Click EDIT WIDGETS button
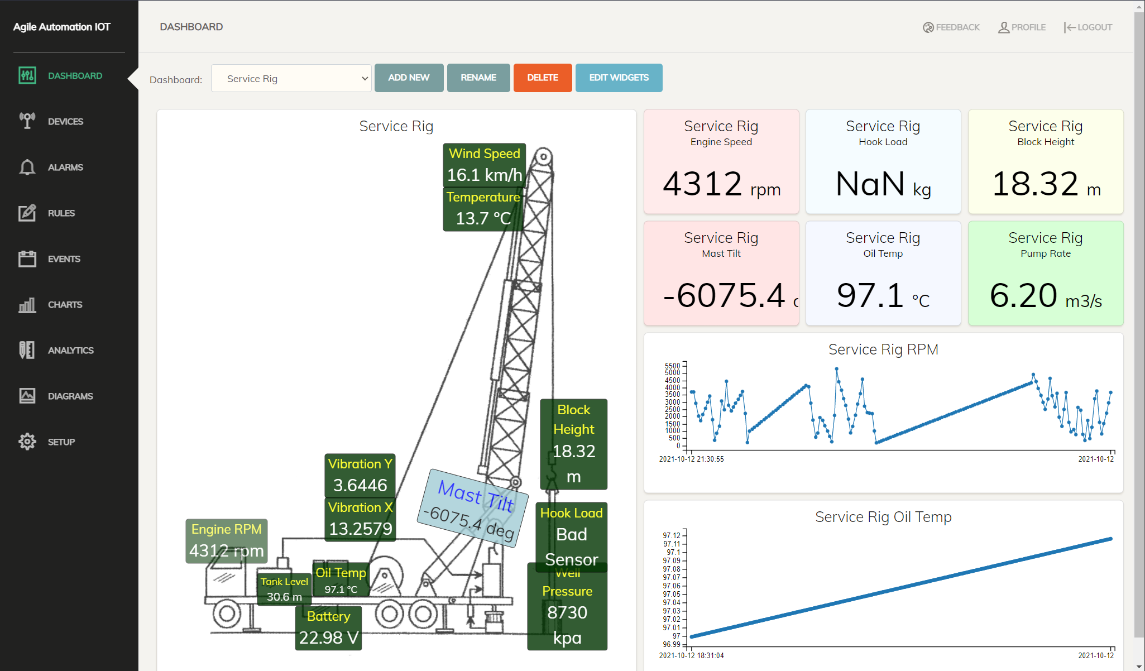 click(x=618, y=78)
